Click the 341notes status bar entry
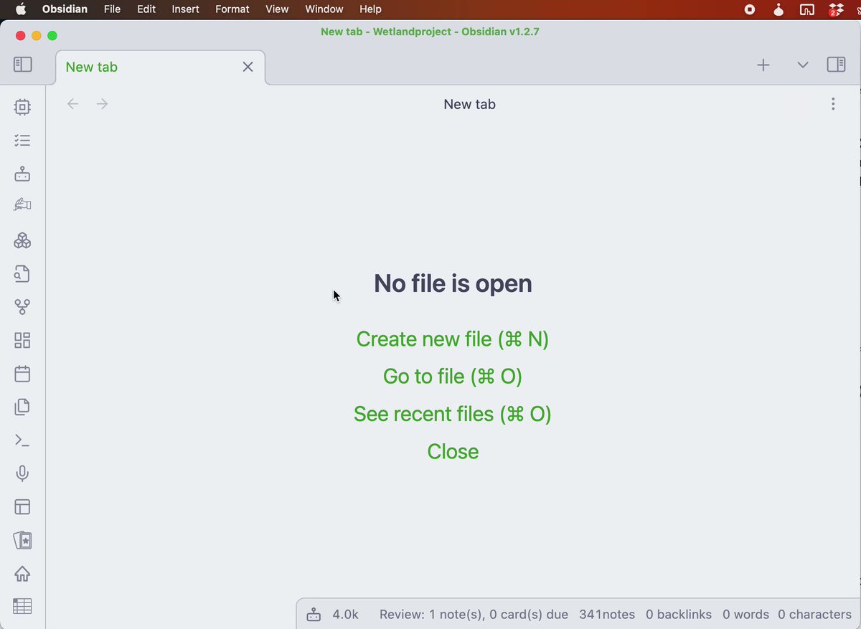The height and width of the screenshot is (629, 861). pos(607,615)
